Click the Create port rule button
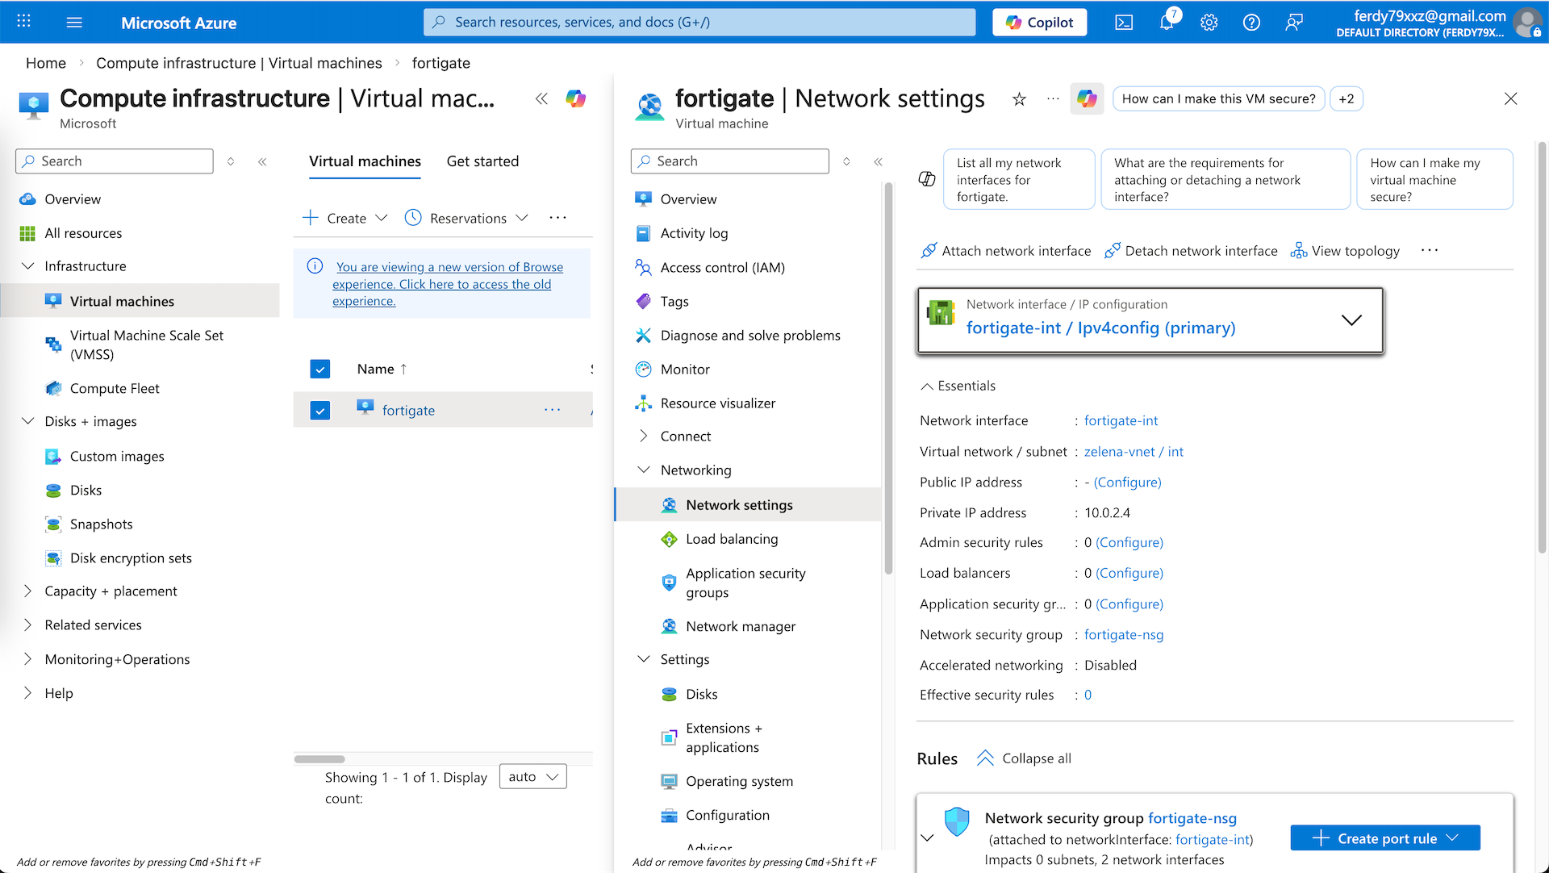Screen dimensions: 1549x873 (1385, 838)
